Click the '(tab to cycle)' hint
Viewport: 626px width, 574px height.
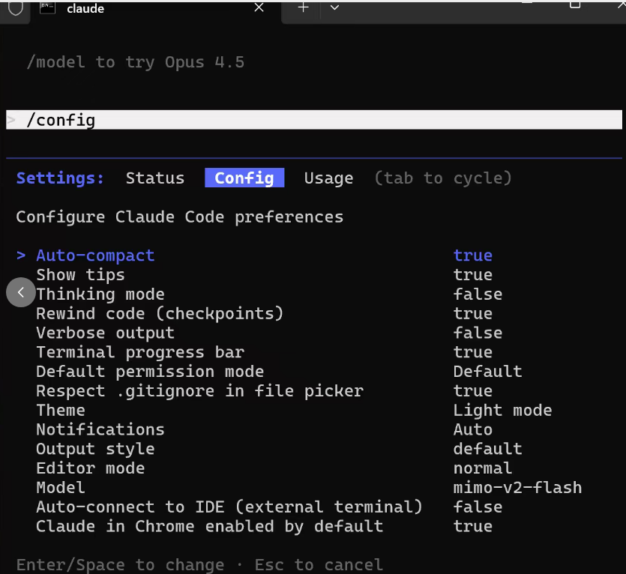tap(443, 178)
